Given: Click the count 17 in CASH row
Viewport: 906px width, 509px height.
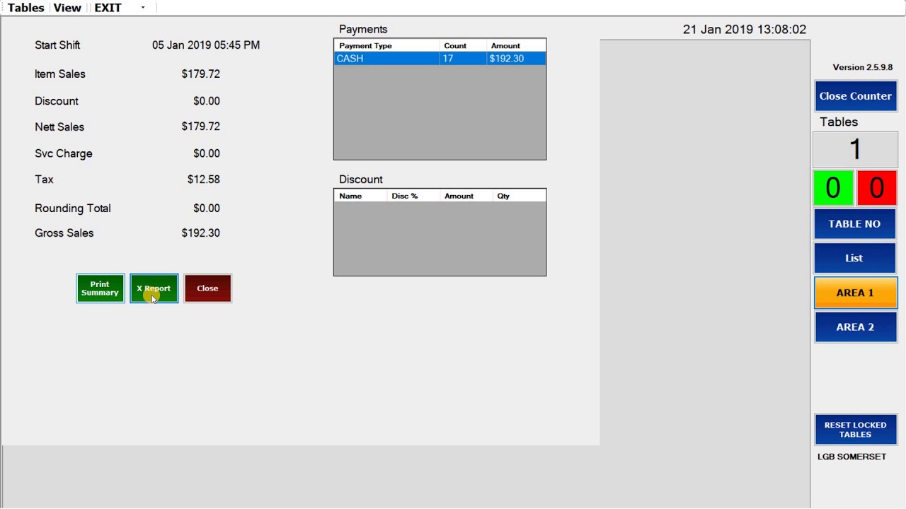Looking at the screenshot, I should pos(448,59).
